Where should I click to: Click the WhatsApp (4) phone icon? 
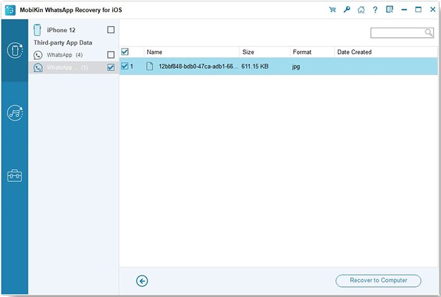click(x=38, y=55)
